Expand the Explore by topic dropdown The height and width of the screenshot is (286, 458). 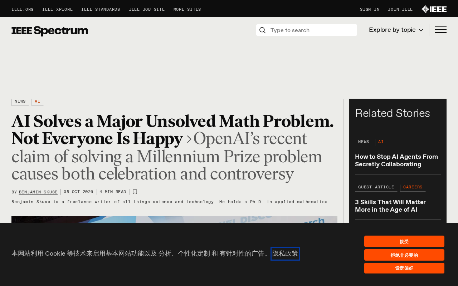[396, 30]
